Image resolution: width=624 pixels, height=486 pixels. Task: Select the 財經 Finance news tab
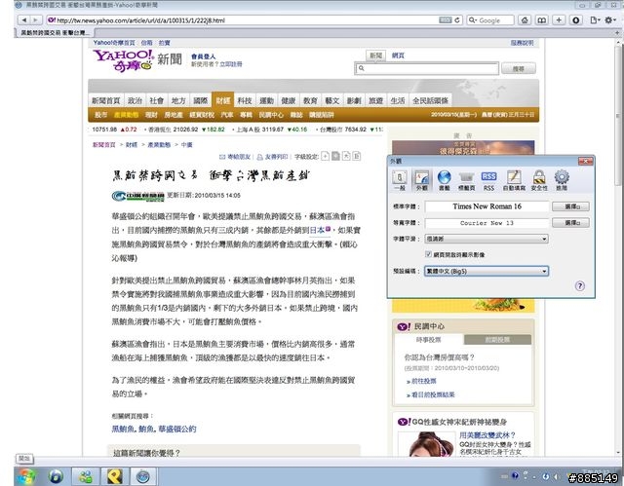[x=223, y=100]
